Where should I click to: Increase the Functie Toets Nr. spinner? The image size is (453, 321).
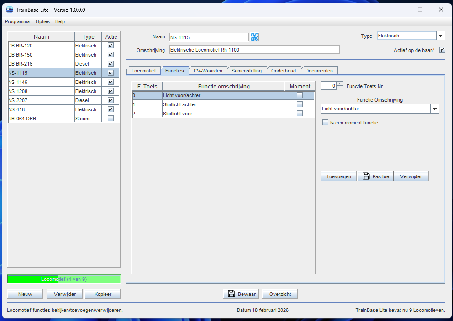(340, 83)
